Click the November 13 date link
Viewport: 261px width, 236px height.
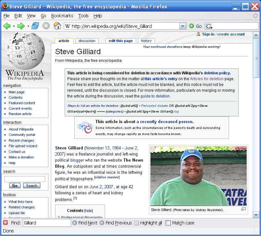pyautogui.click(x=98, y=148)
